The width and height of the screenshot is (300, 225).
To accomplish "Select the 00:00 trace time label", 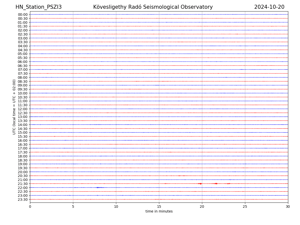I will coord(22,14).
